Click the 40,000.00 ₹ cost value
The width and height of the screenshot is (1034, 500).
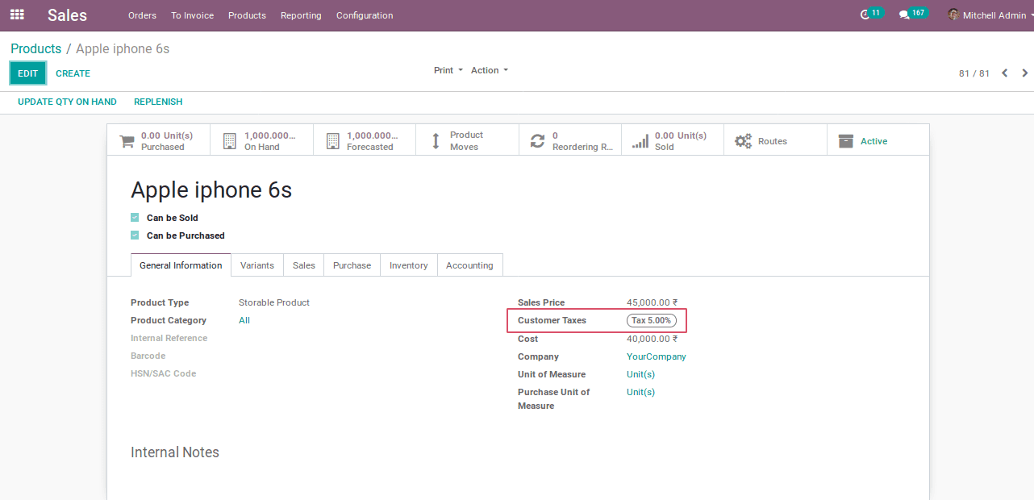[653, 339]
